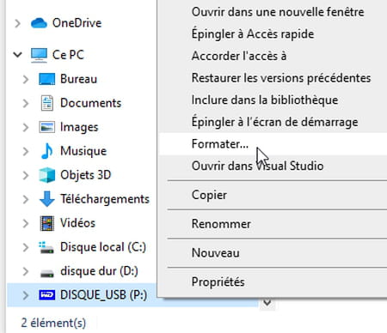Click the navigation pane scroll-down arrow
The image size is (387, 333).
click(x=267, y=302)
